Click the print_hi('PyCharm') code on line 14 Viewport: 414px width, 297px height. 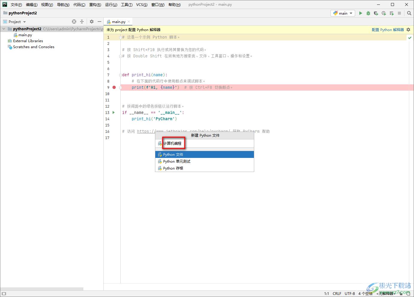click(x=154, y=119)
